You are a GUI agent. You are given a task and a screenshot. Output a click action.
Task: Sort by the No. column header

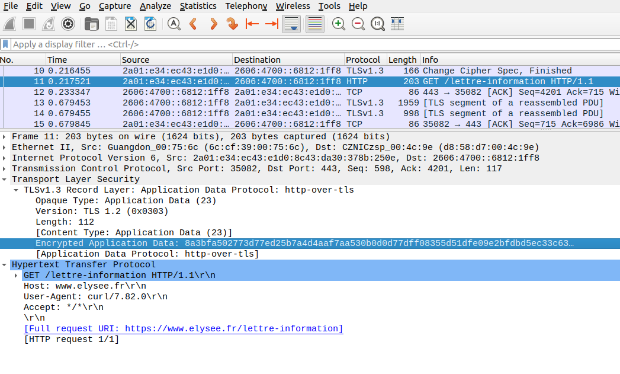(23, 60)
